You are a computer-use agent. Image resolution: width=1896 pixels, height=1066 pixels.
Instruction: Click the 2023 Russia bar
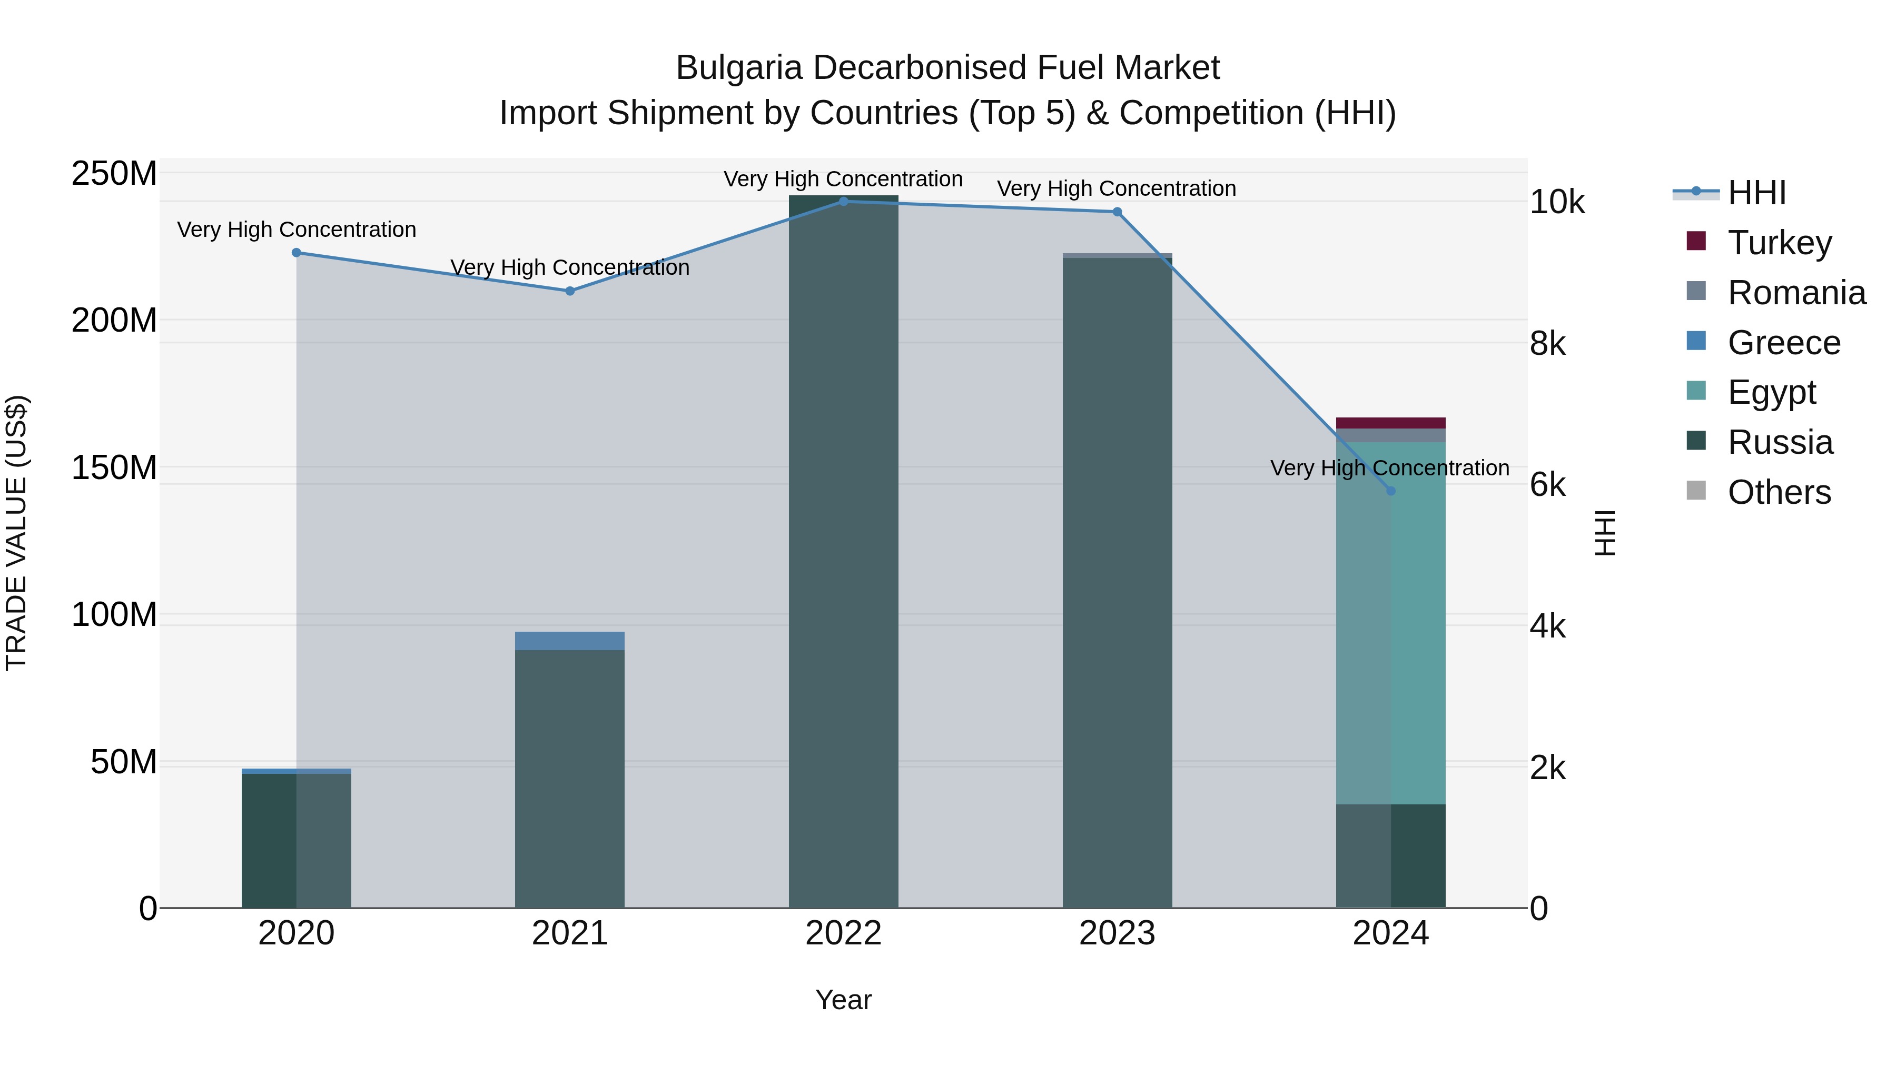click(1117, 583)
